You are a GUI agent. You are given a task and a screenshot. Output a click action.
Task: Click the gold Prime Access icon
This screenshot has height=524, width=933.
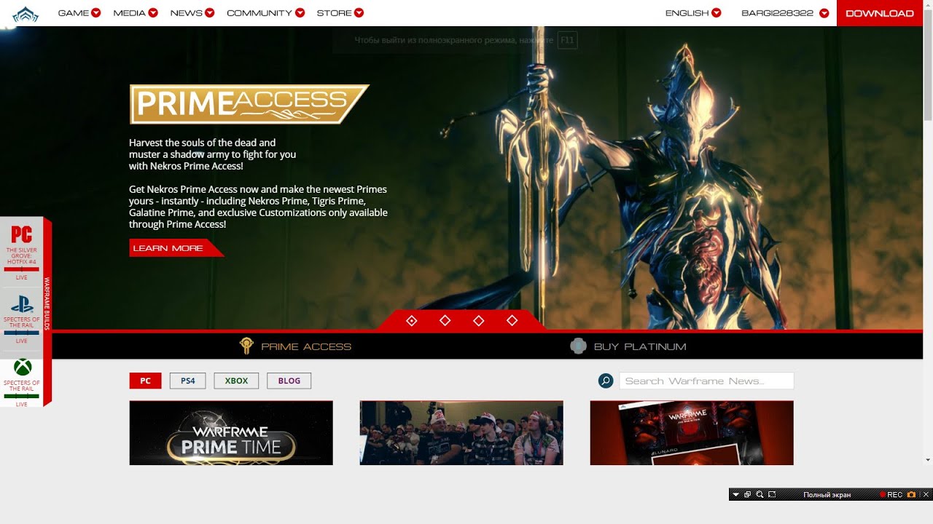(246, 346)
